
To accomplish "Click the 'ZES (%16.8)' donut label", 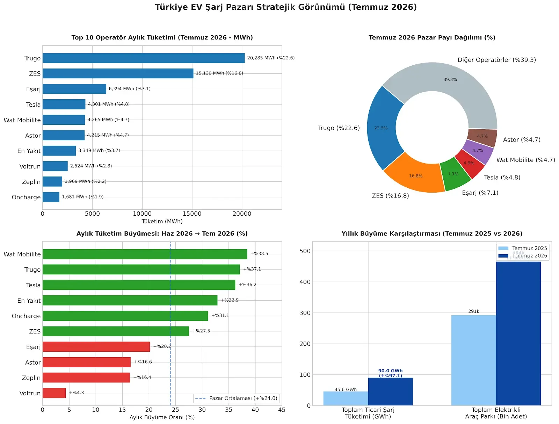I will click(x=390, y=196).
